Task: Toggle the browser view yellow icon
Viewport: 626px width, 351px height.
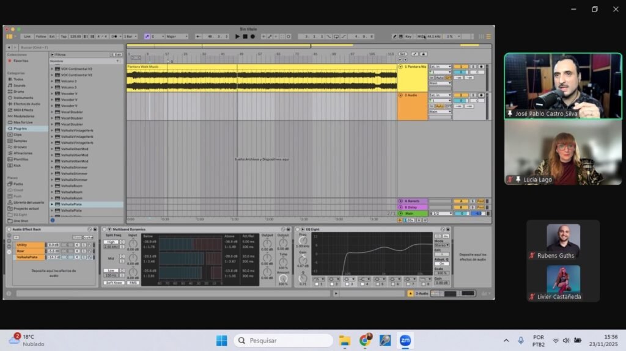Action: (x=9, y=36)
